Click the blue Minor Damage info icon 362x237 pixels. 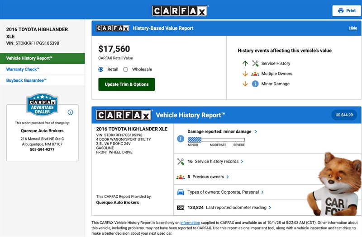[255, 84]
